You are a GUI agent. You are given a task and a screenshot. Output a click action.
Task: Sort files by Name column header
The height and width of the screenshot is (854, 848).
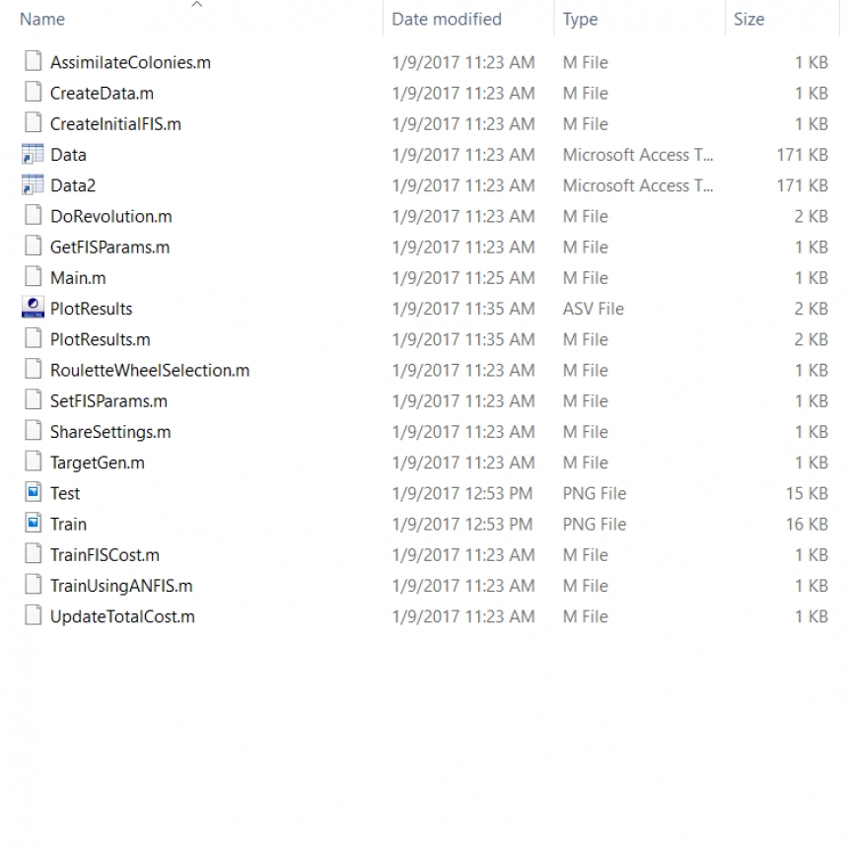point(42,19)
